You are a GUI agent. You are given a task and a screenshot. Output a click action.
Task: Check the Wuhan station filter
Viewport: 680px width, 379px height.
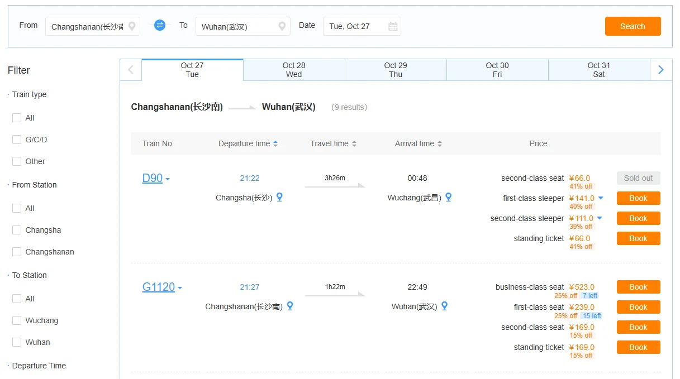tap(17, 342)
